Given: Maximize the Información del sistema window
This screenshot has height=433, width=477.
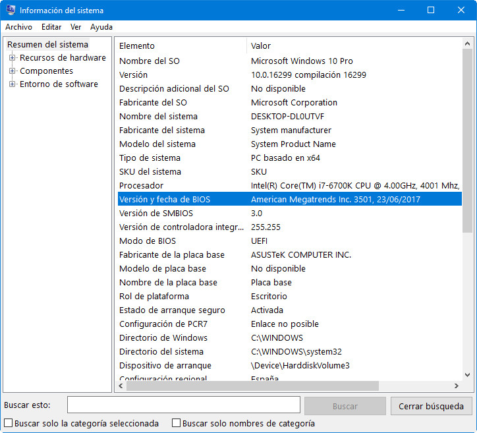Looking at the screenshot, I should click(x=431, y=10).
